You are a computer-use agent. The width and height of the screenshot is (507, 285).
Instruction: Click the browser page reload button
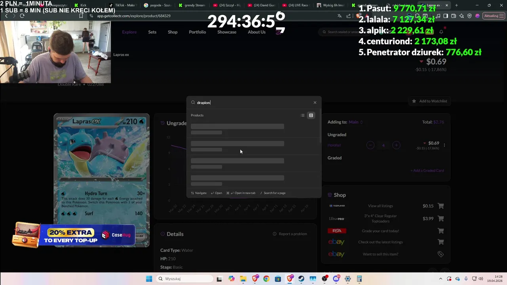pos(22,16)
